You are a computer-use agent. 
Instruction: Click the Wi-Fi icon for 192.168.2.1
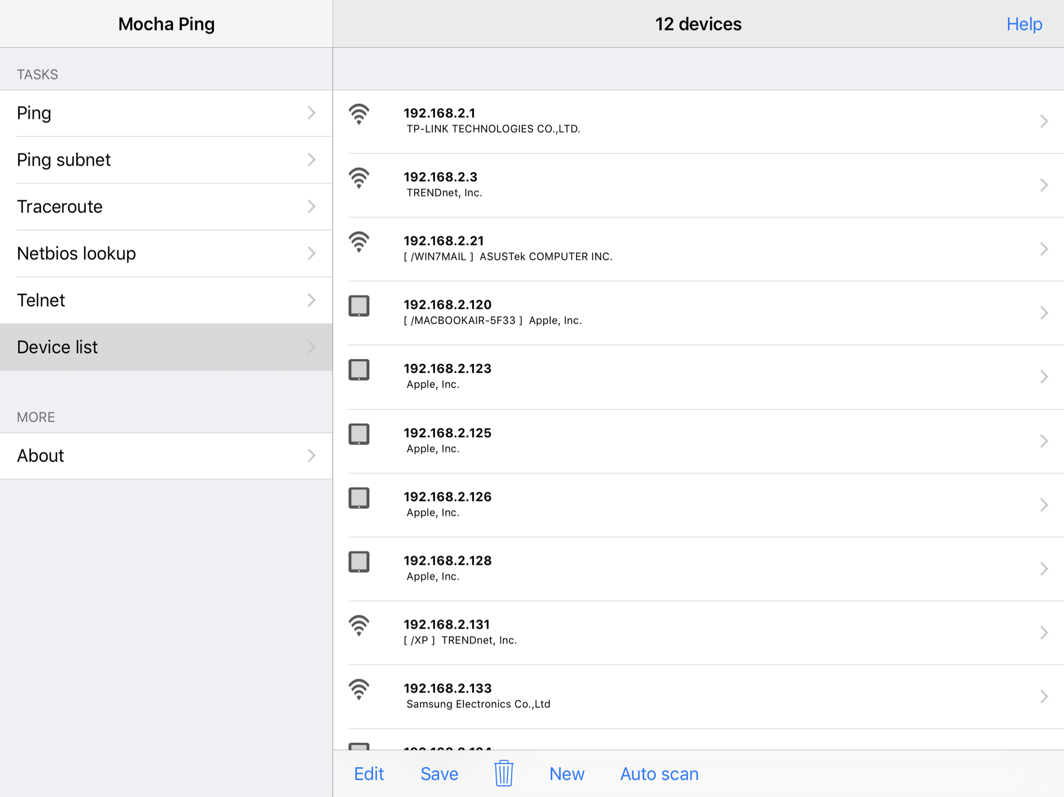point(359,114)
